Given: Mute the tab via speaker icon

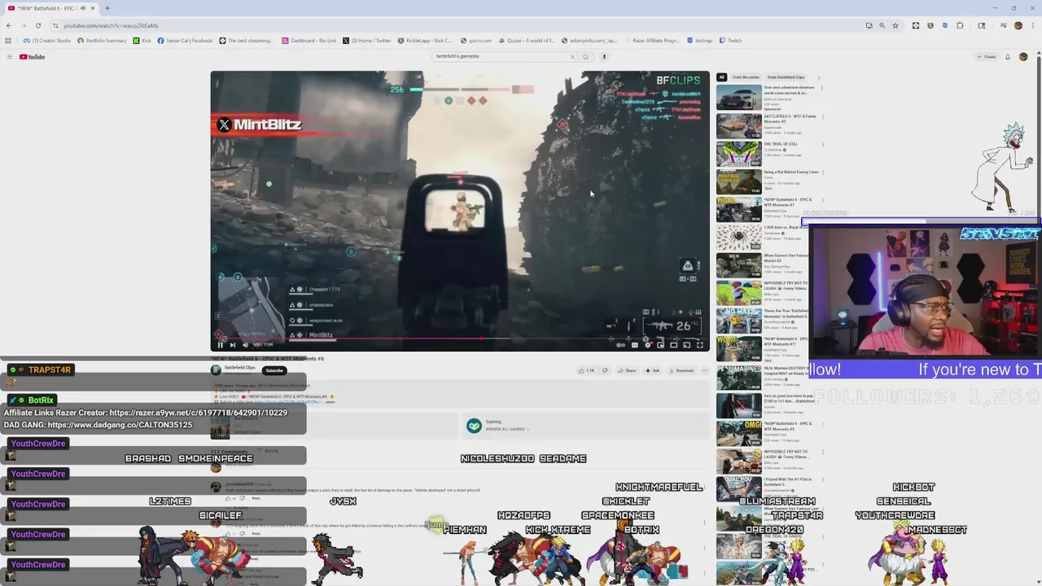Looking at the screenshot, I should click(x=83, y=8).
